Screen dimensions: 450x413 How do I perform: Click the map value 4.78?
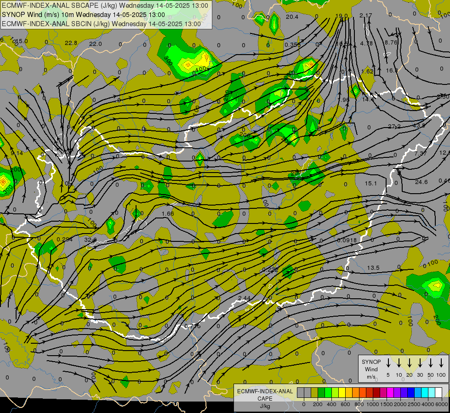366,43
